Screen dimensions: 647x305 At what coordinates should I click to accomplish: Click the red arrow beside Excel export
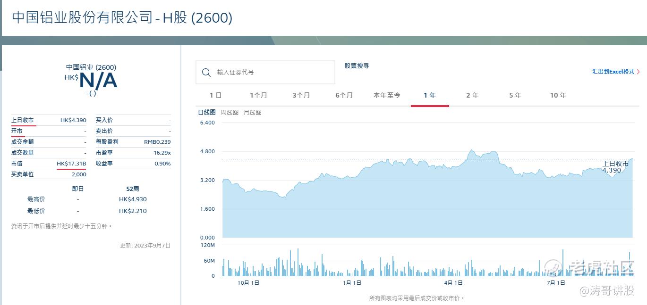pyautogui.click(x=638, y=72)
